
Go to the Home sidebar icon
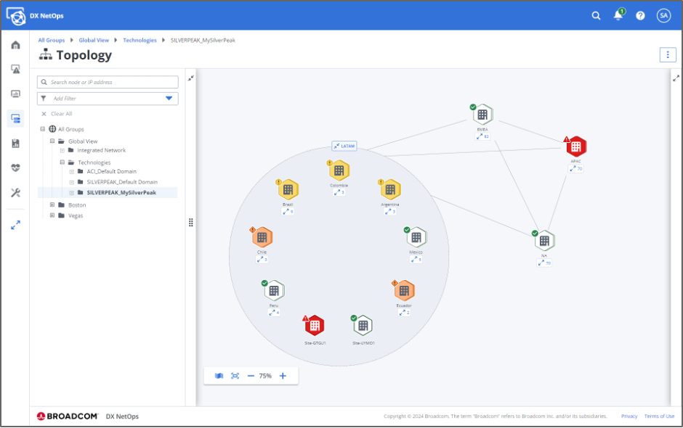(x=15, y=45)
